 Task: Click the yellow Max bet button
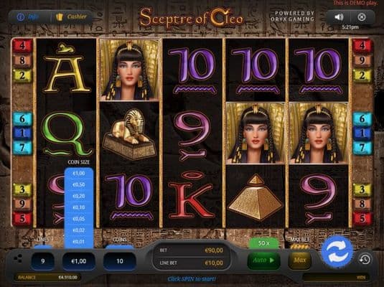coord(300,260)
